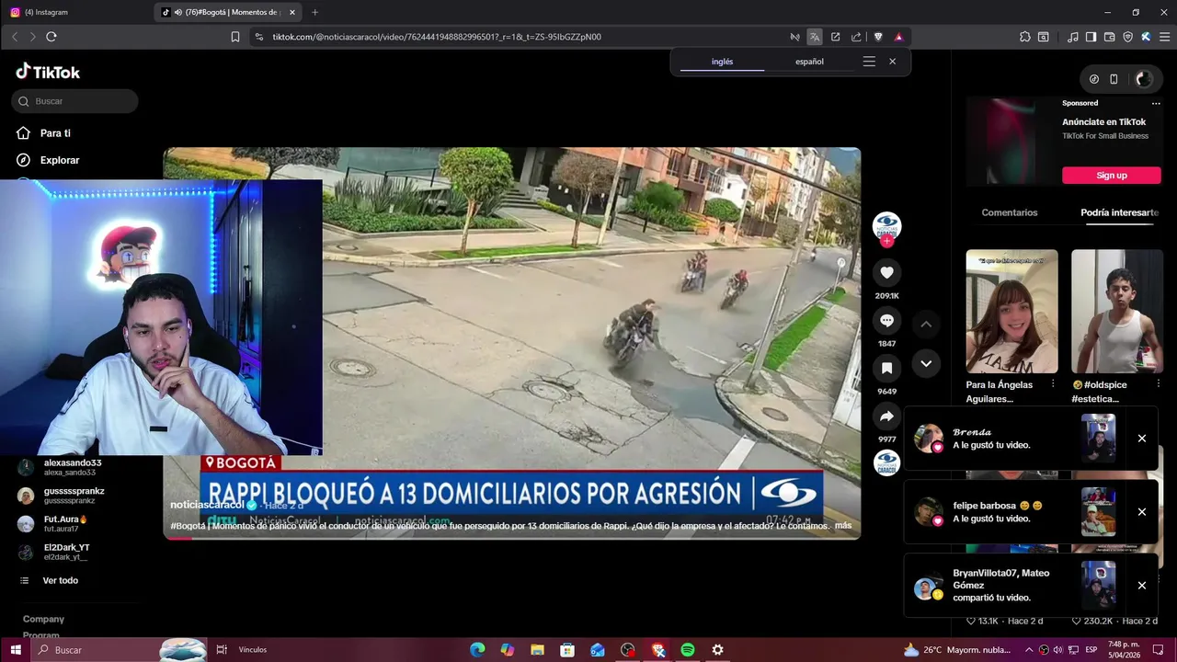Viewport: 1177px width, 662px height.
Task: Click the Buscar search field on TikTok
Action: pos(75,101)
